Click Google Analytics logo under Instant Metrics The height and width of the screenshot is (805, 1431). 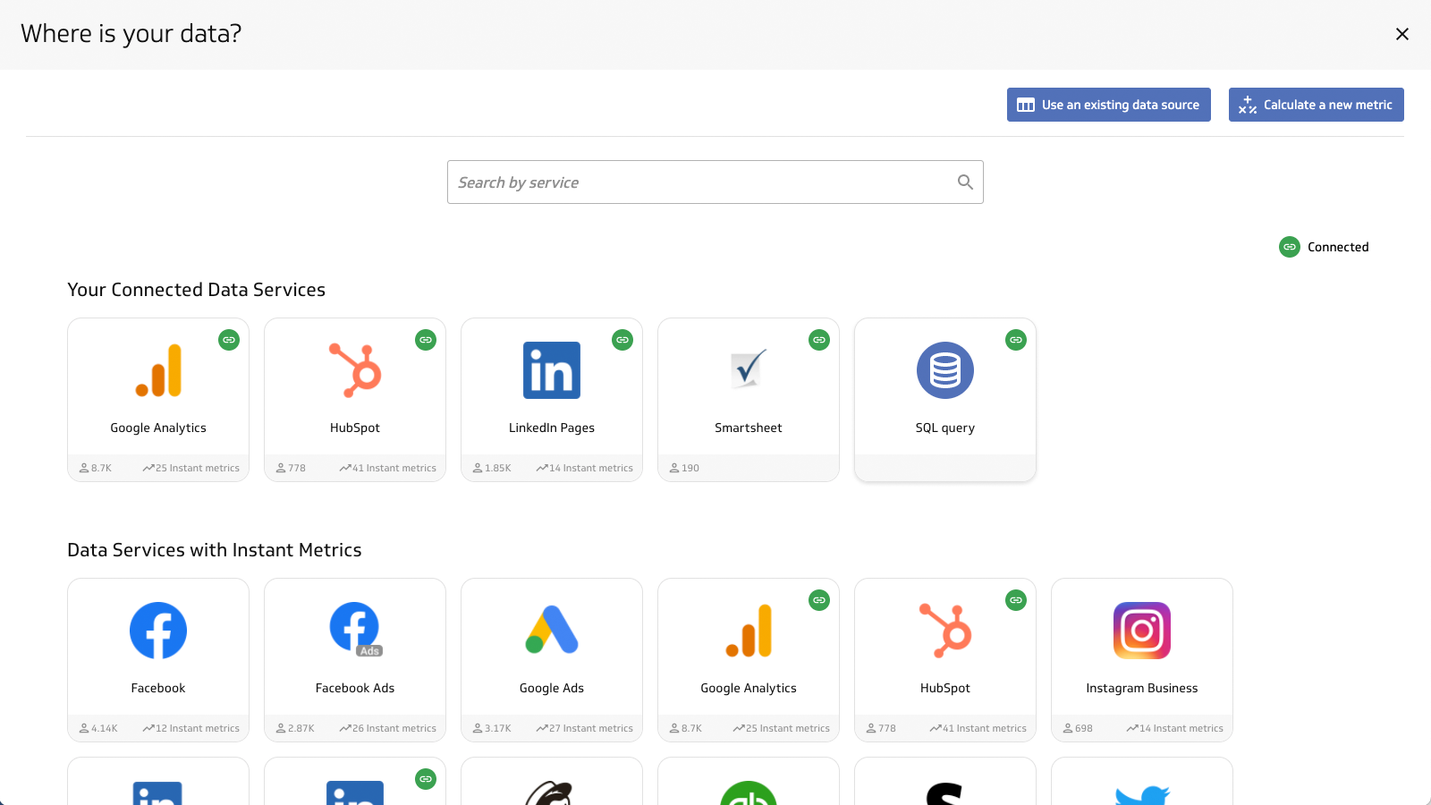749,631
